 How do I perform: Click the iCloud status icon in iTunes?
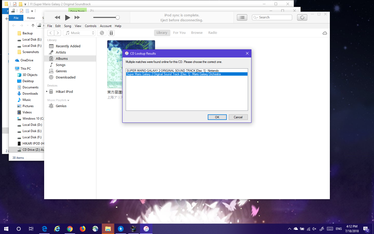(x=325, y=33)
